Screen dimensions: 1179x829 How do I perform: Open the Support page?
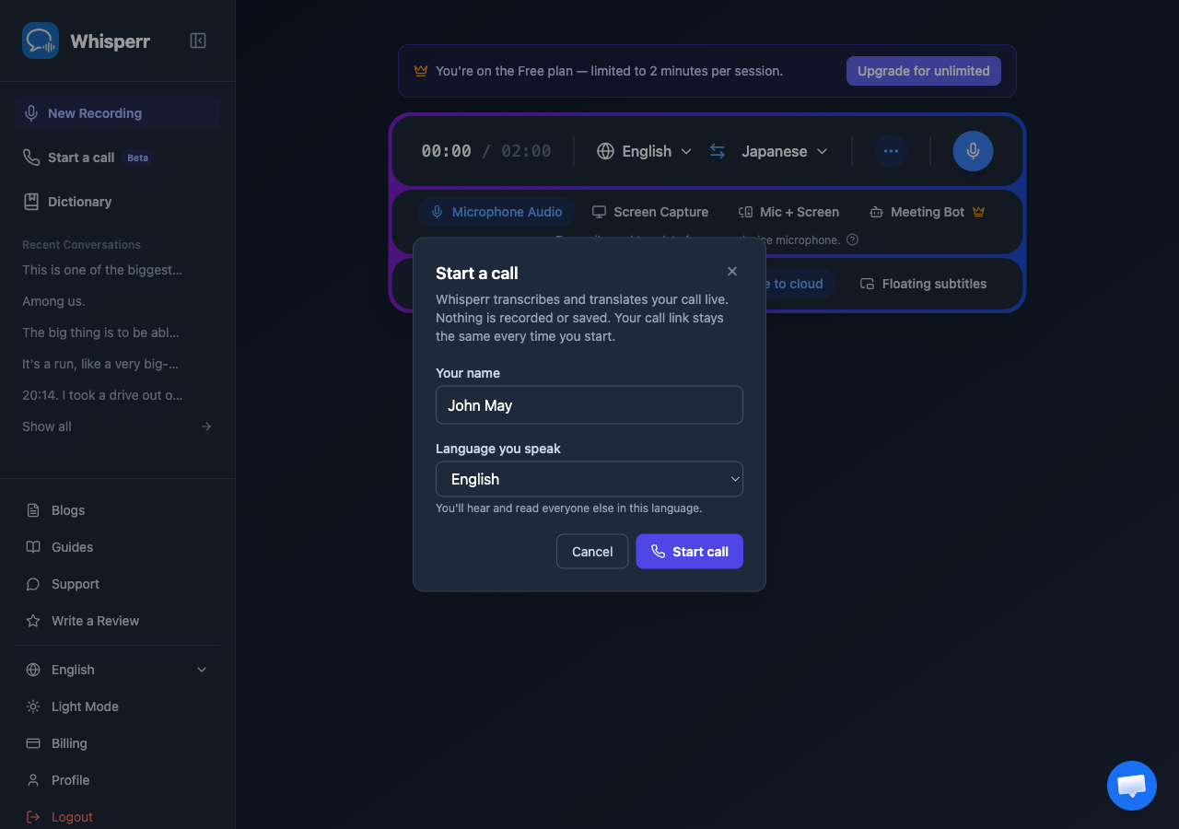click(117, 584)
